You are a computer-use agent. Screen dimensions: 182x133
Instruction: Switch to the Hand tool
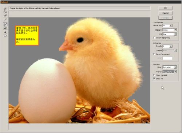(x=5, y=36)
